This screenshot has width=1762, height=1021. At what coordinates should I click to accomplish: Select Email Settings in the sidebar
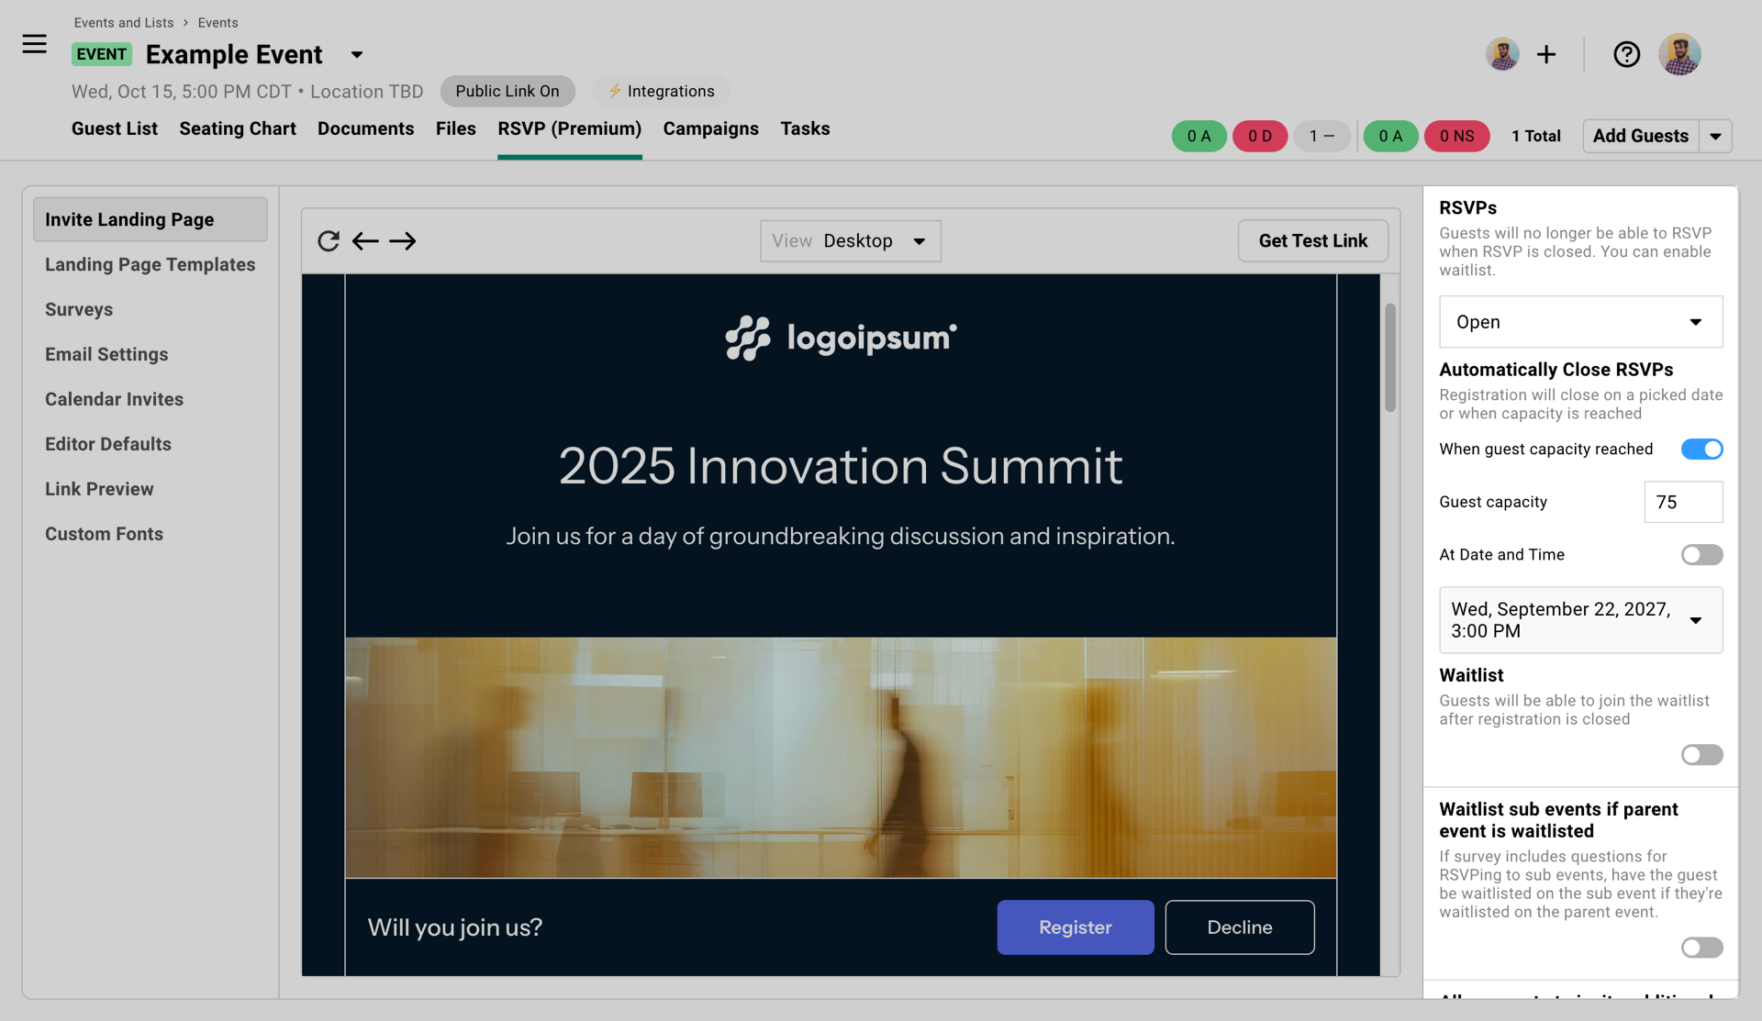click(106, 354)
